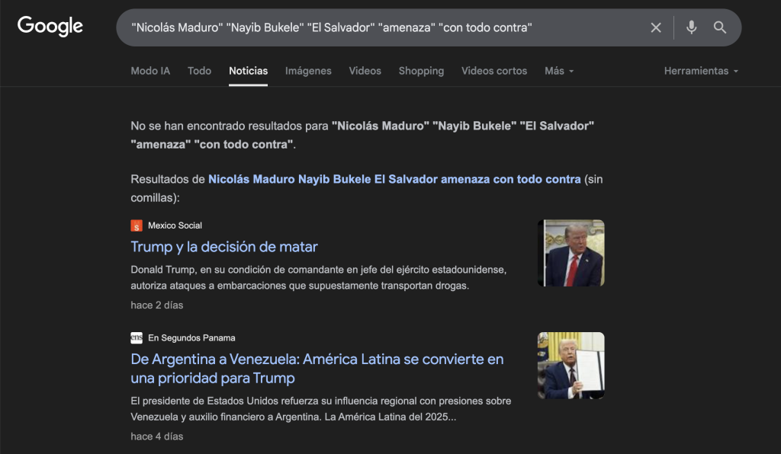781x454 pixels.
Task: Open the Videos cortos tab
Action: coord(494,71)
